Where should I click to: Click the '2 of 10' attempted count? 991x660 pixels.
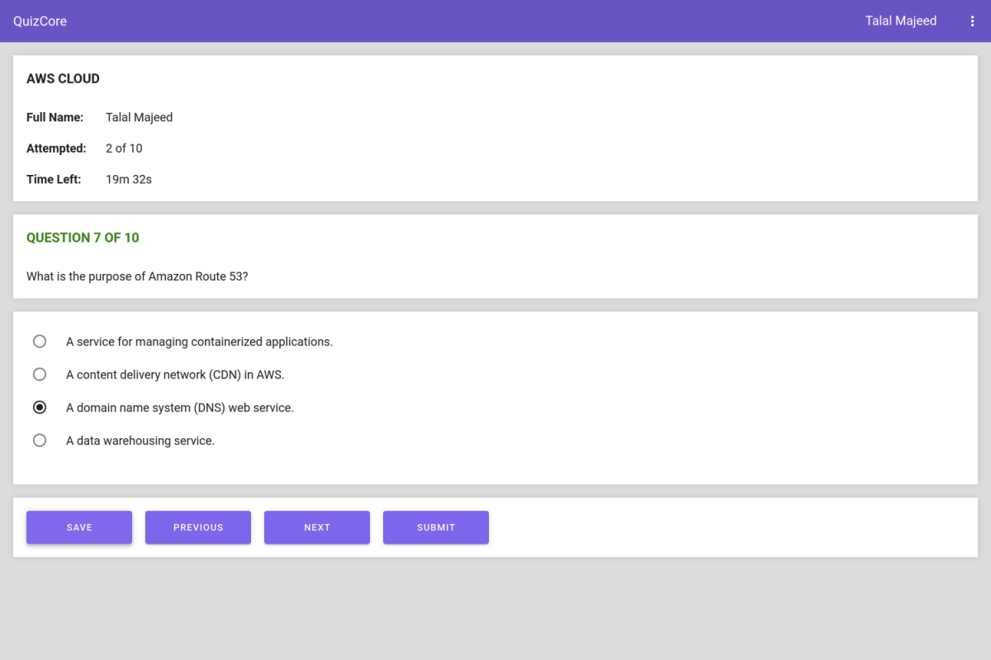click(x=124, y=148)
